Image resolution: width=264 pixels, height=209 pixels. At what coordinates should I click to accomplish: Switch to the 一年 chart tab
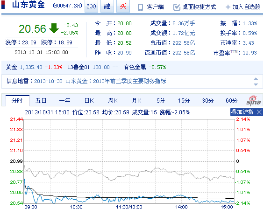(x=64, y=101)
